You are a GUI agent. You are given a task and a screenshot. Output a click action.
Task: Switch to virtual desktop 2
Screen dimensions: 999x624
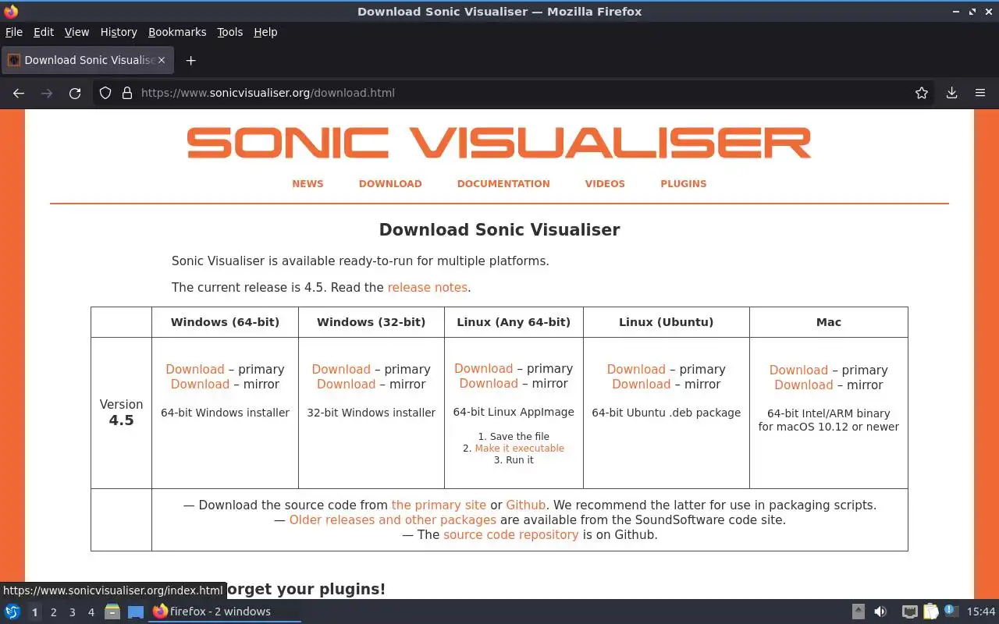point(53,612)
